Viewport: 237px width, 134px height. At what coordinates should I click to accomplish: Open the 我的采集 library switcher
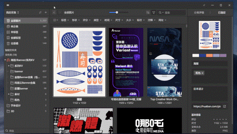12,13
